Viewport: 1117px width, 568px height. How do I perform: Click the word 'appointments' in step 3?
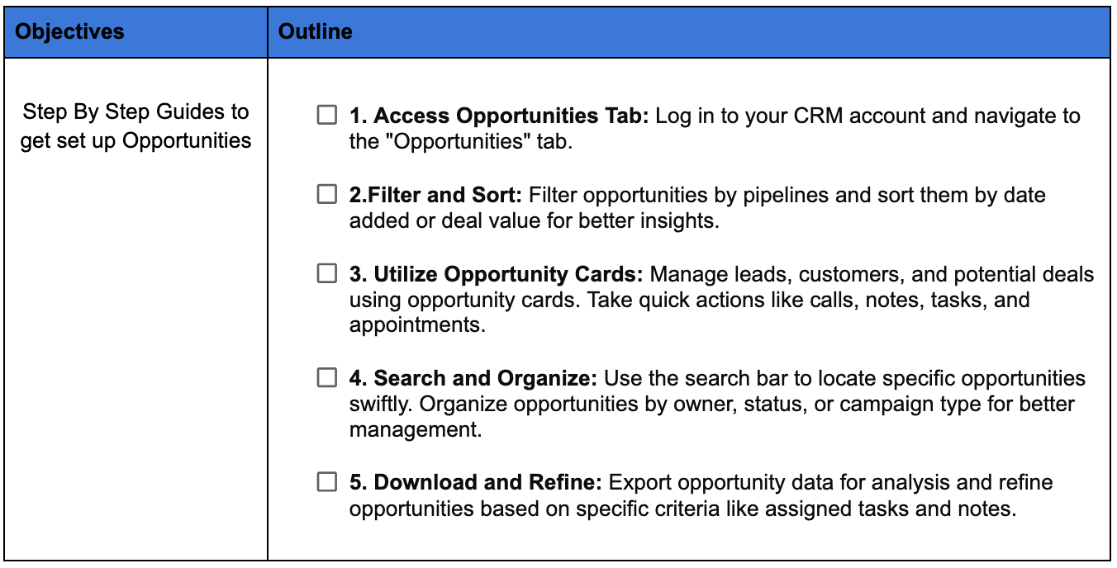417,325
